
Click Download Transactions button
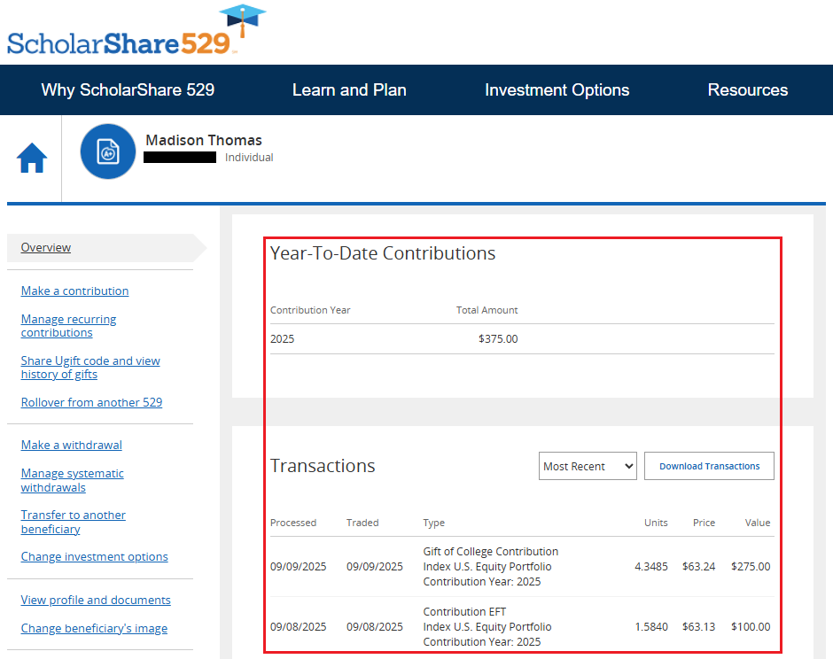pyautogui.click(x=709, y=466)
